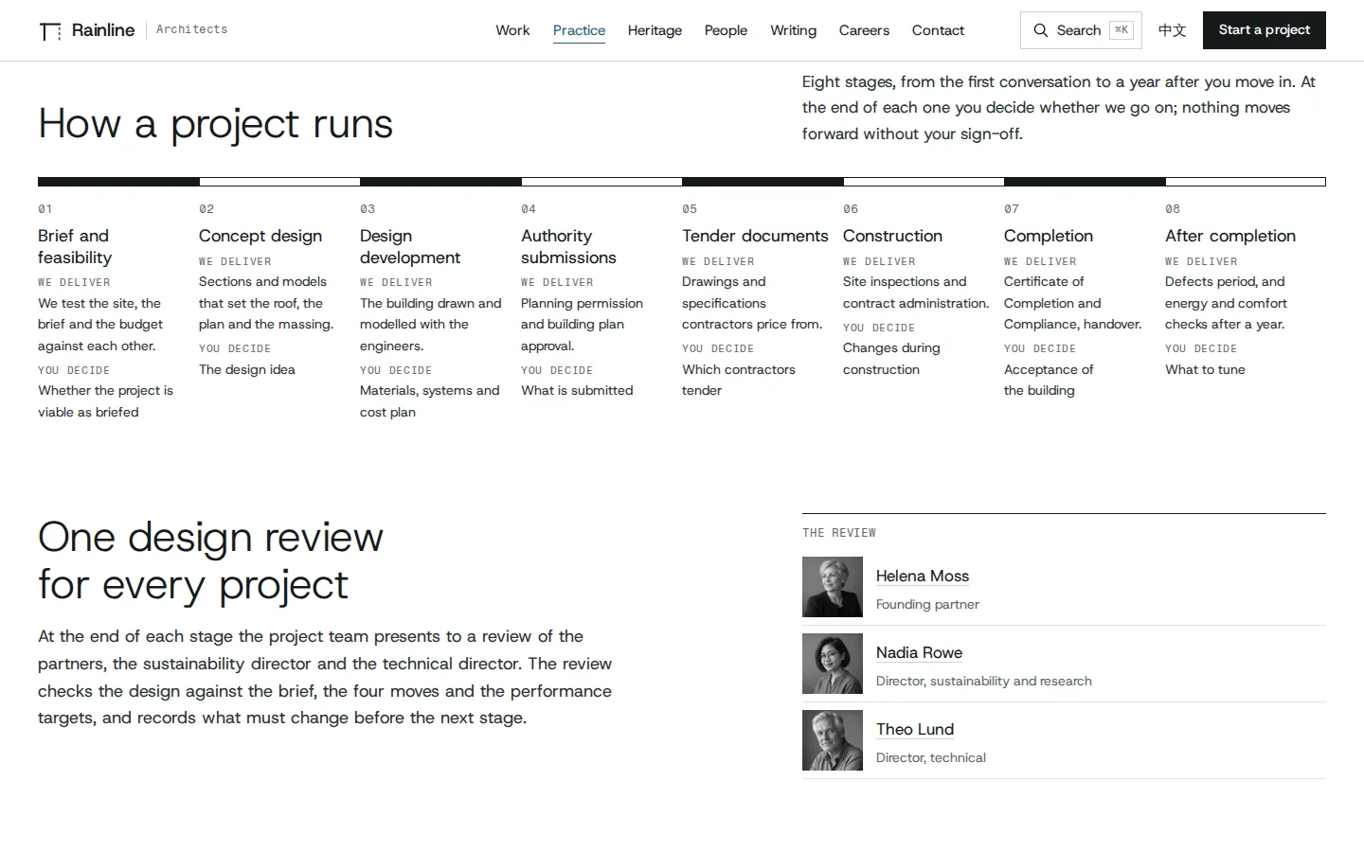
Task: Click Theo Lund portrait photo
Action: (x=833, y=740)
